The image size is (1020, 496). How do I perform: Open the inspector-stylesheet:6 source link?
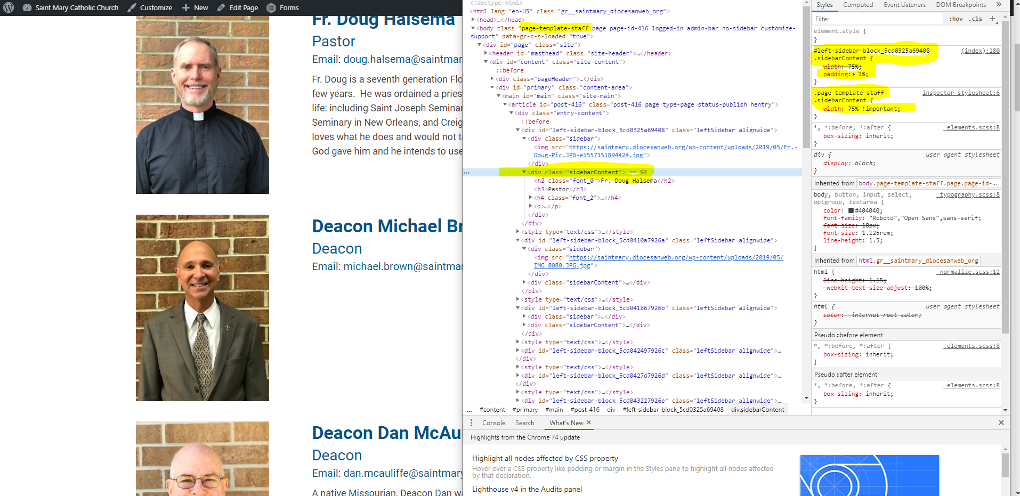pyautogui.click(x=960, y=93)
